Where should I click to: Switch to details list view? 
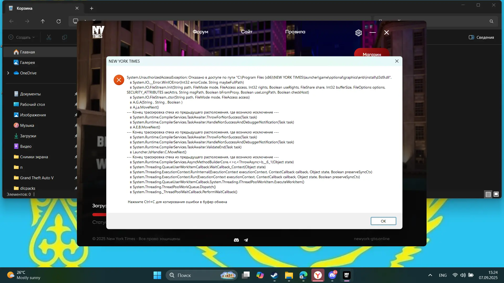coord(488,194)
